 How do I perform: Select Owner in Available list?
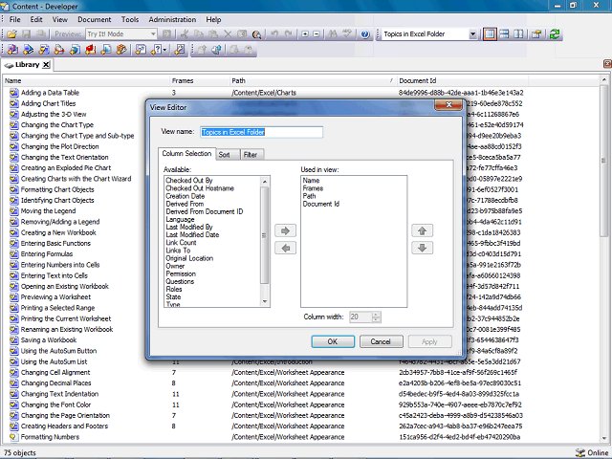[x=175, y=266]
